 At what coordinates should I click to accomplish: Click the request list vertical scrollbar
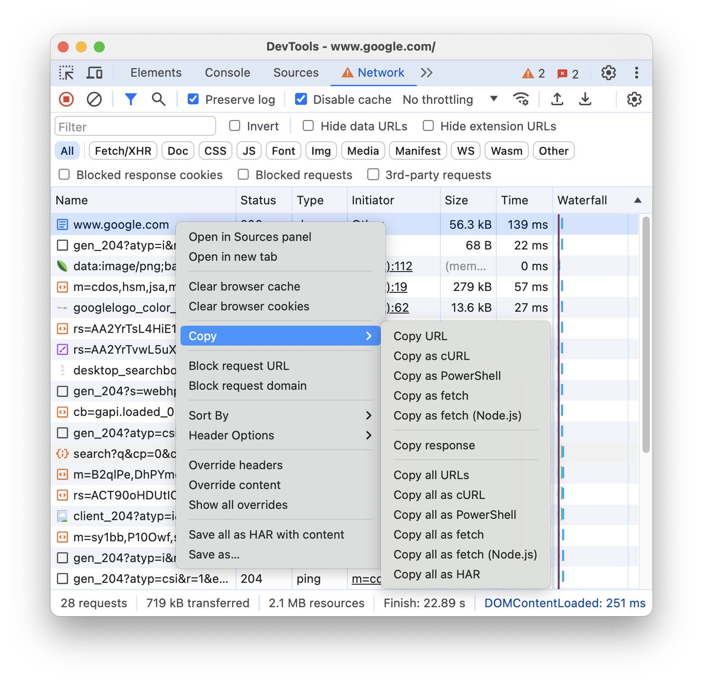pyautogui.click(x=646, y=334)
